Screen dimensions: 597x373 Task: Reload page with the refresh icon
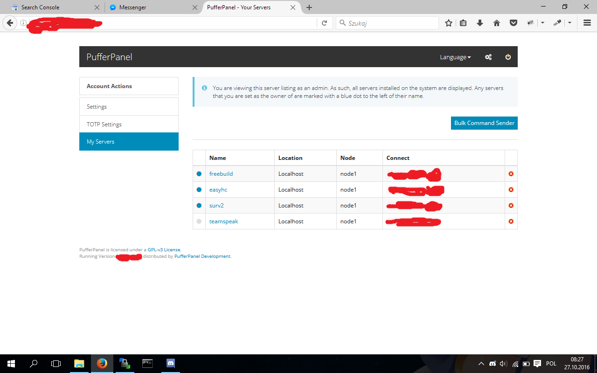click(x=325, y=23)
